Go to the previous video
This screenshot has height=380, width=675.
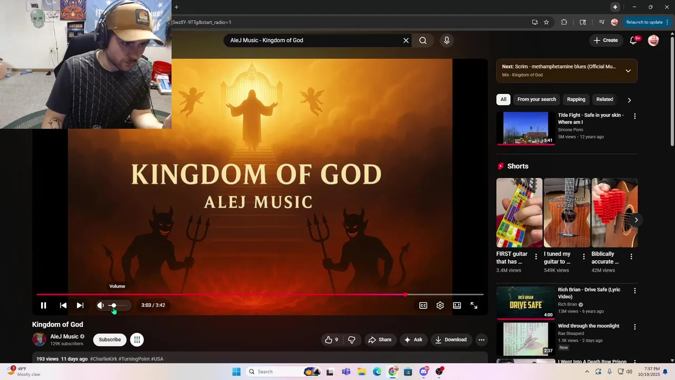pos(63,306)
